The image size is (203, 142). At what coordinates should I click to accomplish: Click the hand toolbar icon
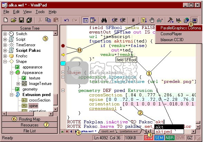coord(152,20)
